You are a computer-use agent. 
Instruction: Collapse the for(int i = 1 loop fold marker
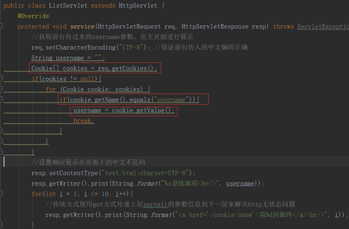click(x=1, y=194)
